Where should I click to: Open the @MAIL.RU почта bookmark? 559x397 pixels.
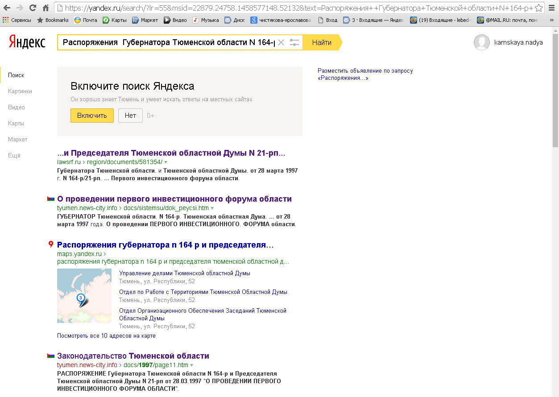pyautogui.click(x=508, y=20)
